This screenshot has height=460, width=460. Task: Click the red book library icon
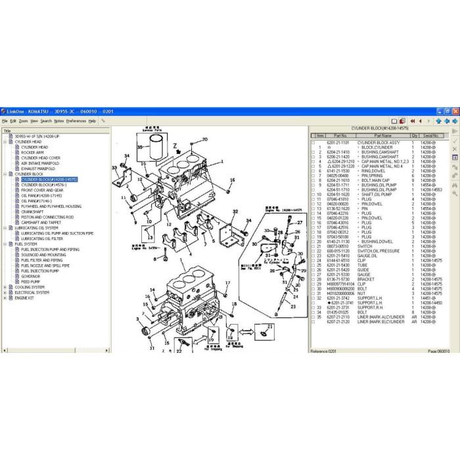402,121
